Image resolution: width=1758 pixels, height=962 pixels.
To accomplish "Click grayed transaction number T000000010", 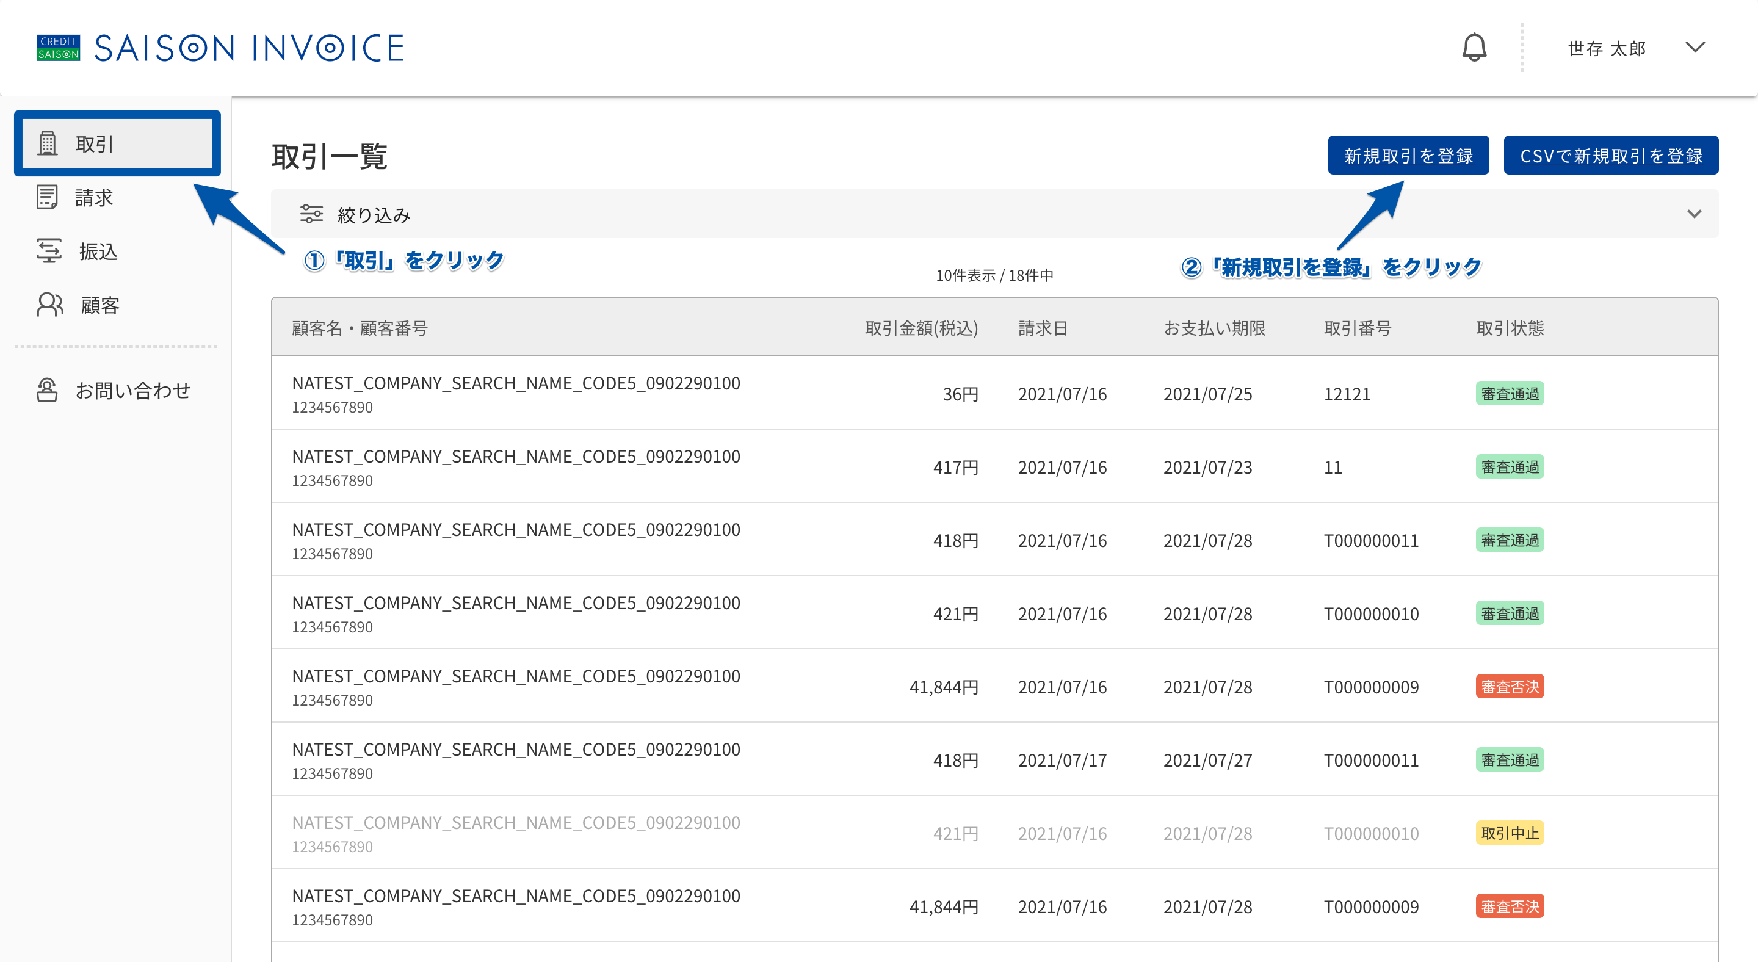I will pos(1371,834).
